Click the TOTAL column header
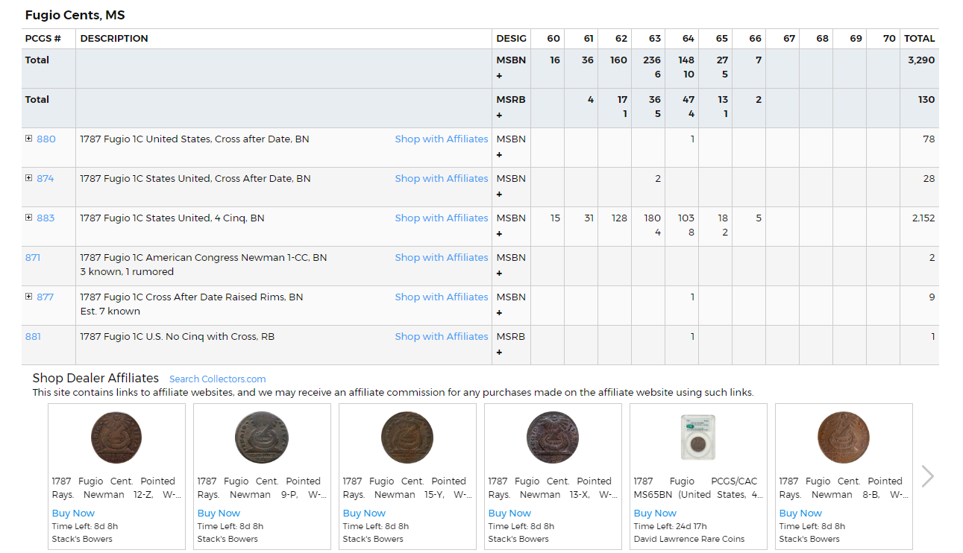The image size is (963, 553). click(920, 39)
